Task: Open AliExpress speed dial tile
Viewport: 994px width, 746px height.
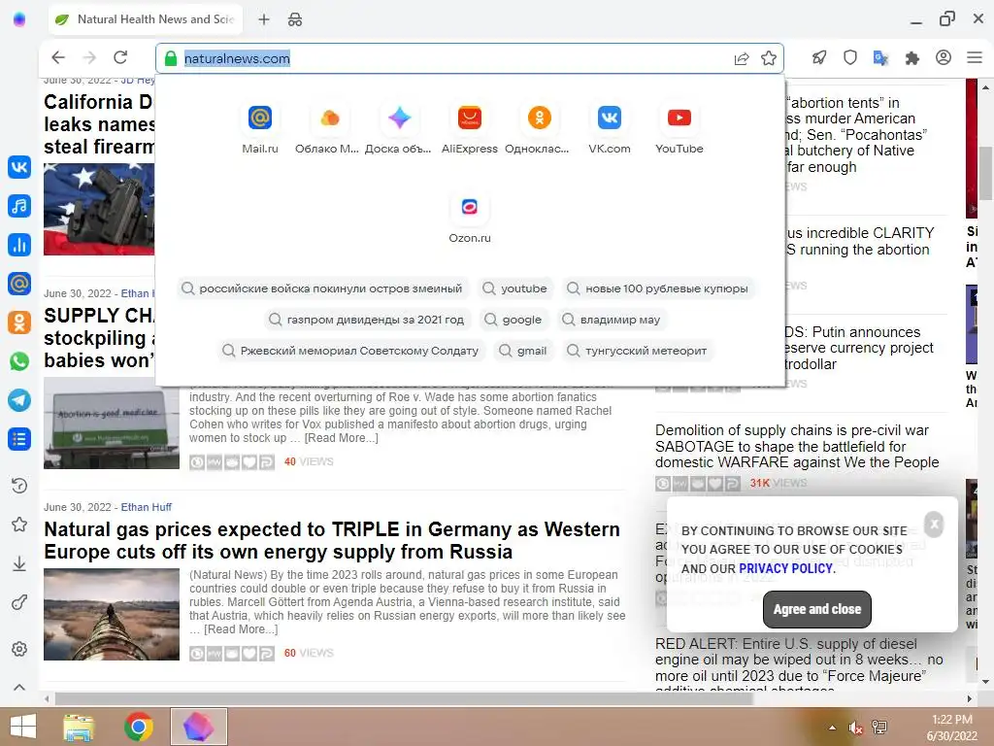Action: [x=470, y=129]
